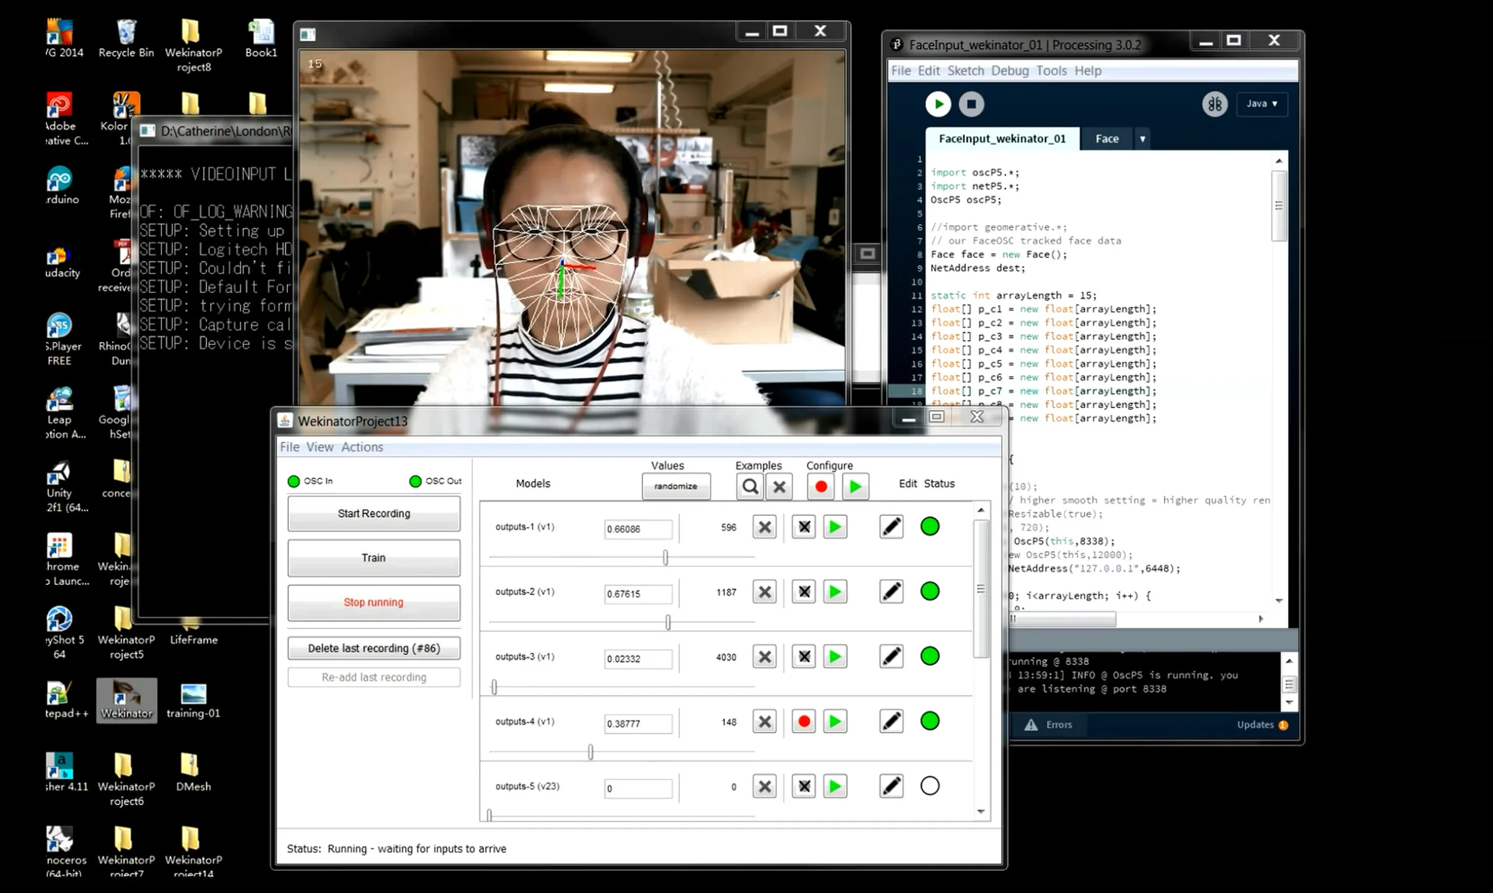Viewport: 1493px width, 893px height.
Task: Delete examples for outputs-2
Action: pos(764,592)
